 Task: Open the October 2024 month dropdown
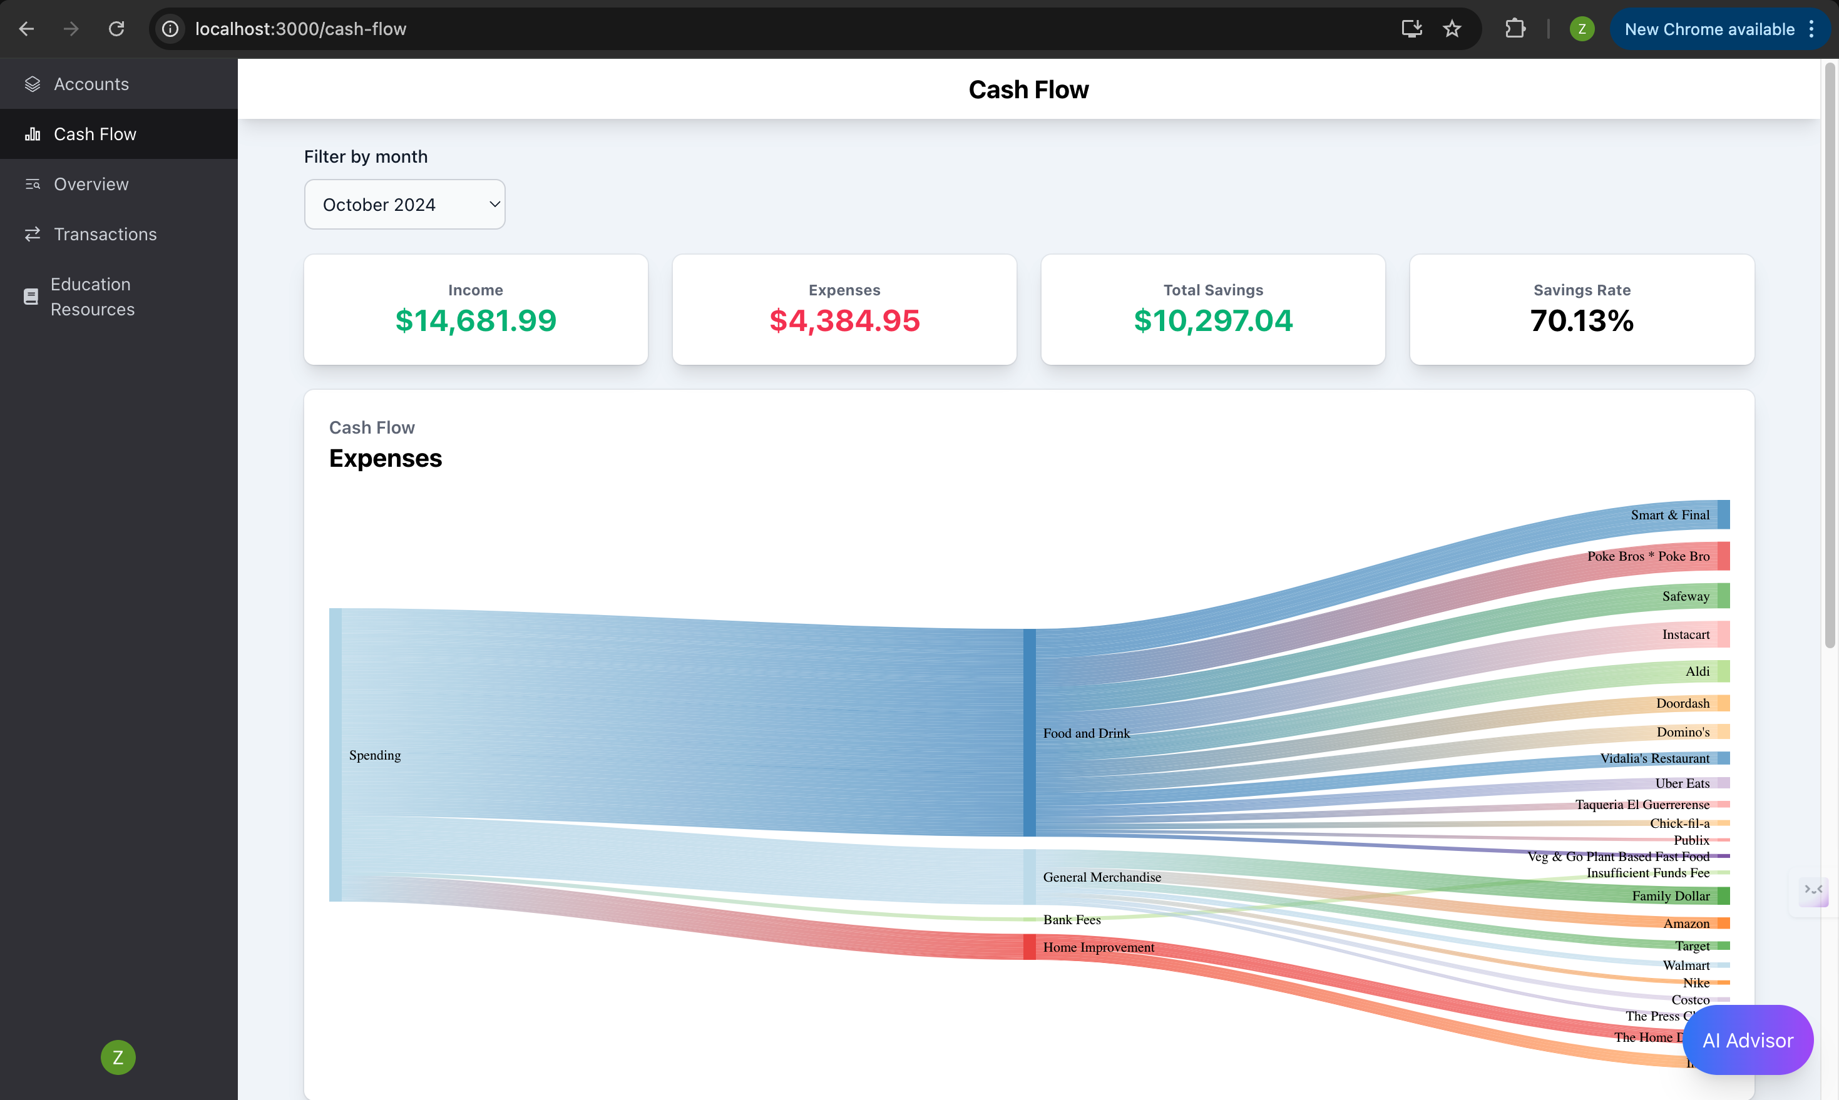point(404,205)
